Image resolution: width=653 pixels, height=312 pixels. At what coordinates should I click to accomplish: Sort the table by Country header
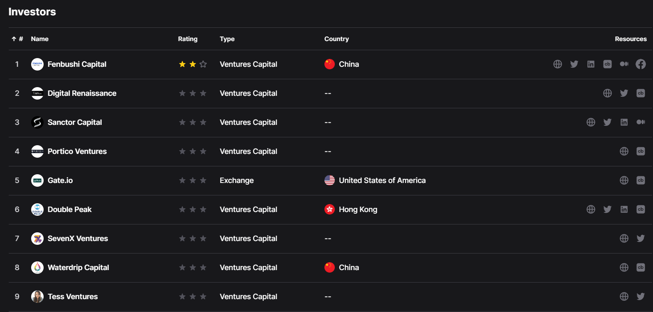(x=336, y=39)
